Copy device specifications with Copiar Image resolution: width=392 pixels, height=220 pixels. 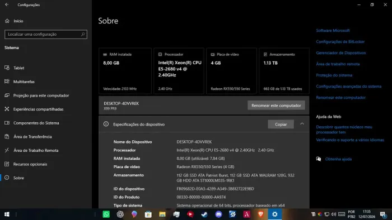(281, 124)
